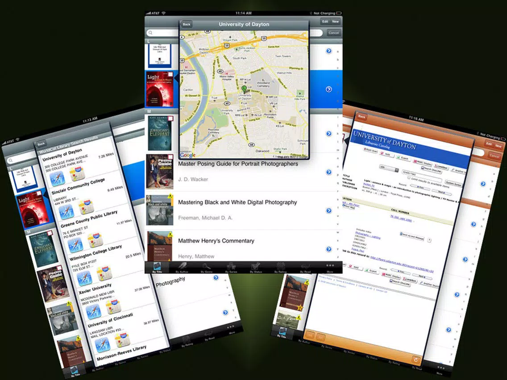Tick checkbox on Master Posing Guide cover, center screen

pyautogui.click(x=170, y=157)
